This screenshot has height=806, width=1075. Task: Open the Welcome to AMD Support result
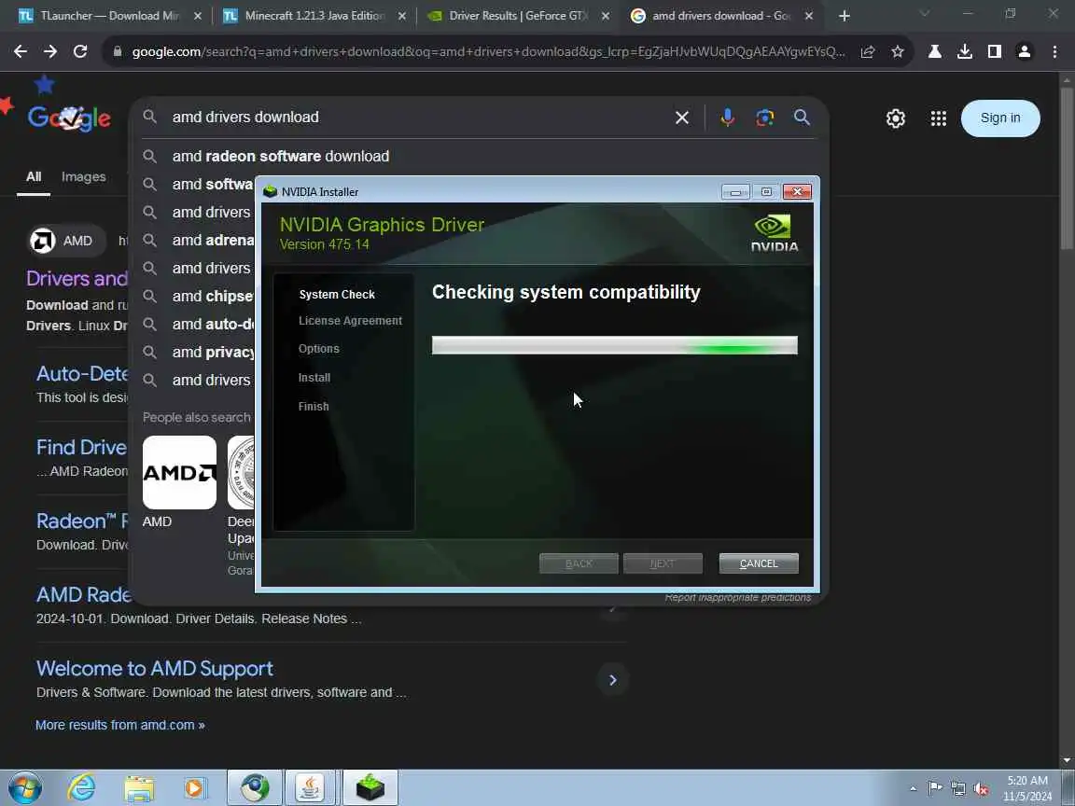(154, 668)
